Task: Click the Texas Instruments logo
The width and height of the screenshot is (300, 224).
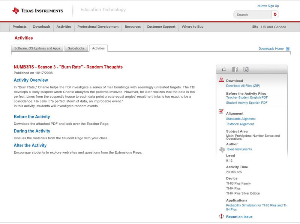Action: (x=37, y=11)
